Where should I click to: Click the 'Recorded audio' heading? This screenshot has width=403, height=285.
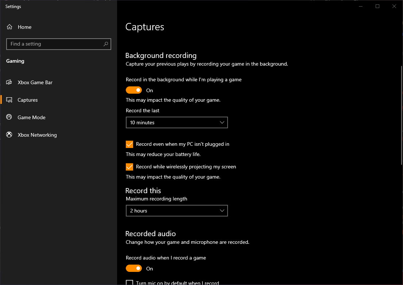click(151, 234)
